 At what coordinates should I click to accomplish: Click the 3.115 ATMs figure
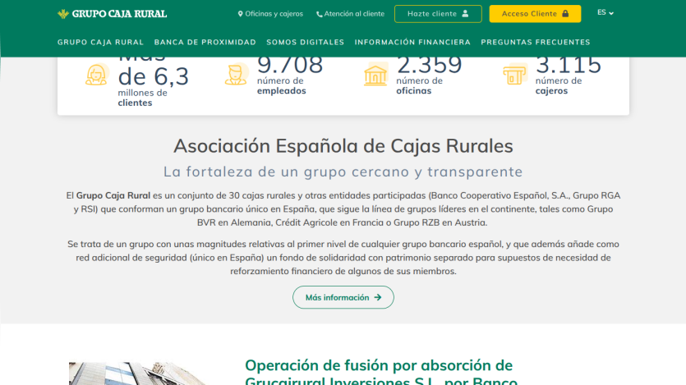click(569, 65)
